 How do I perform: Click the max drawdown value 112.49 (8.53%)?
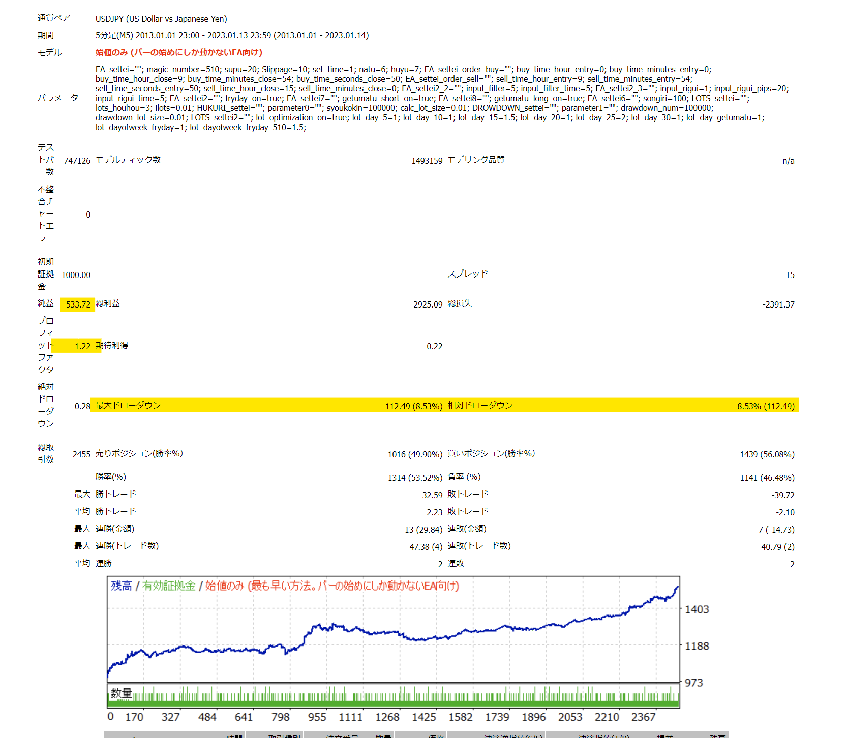point(414,406)
